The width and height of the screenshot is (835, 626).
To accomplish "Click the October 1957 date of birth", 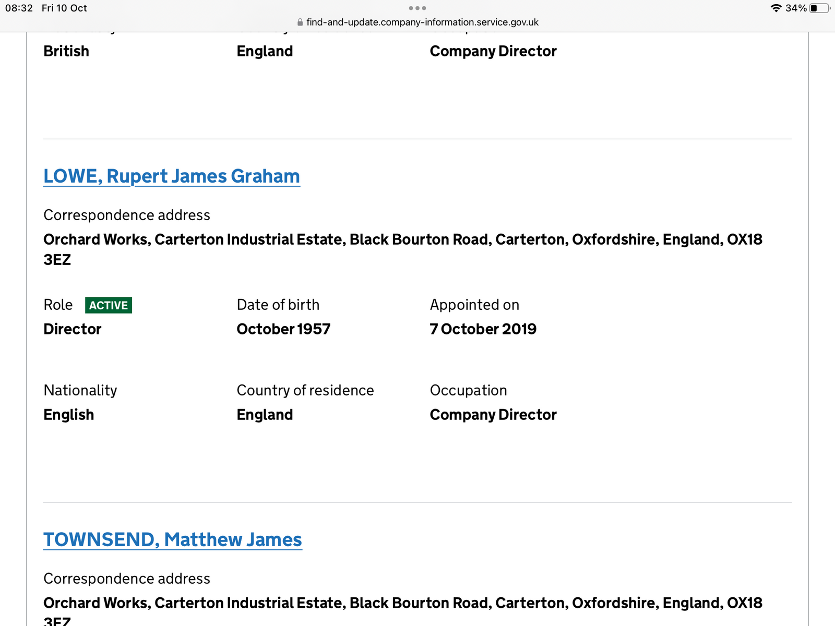I will 283,329.
